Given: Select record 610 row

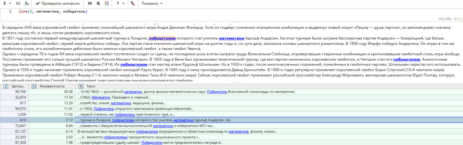Looking at the screenshot, I should (231, 120).
